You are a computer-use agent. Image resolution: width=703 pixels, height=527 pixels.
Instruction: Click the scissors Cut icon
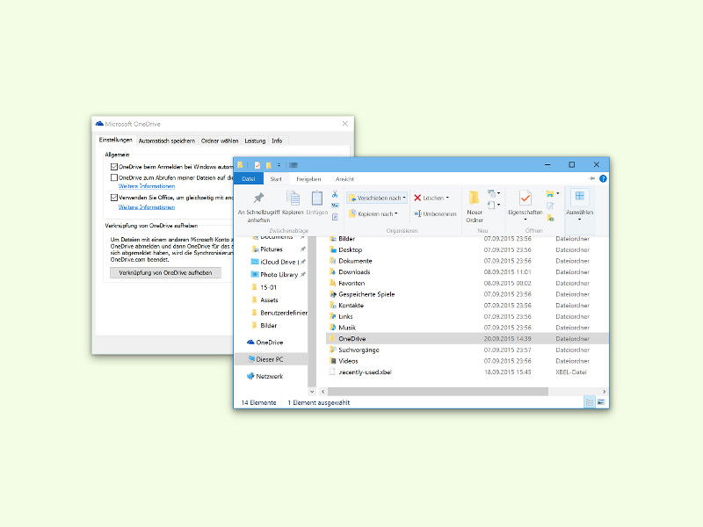pos(335,194)
